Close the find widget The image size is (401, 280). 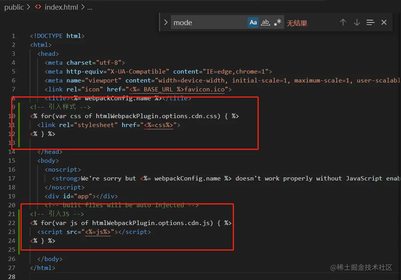click(384, 22)
